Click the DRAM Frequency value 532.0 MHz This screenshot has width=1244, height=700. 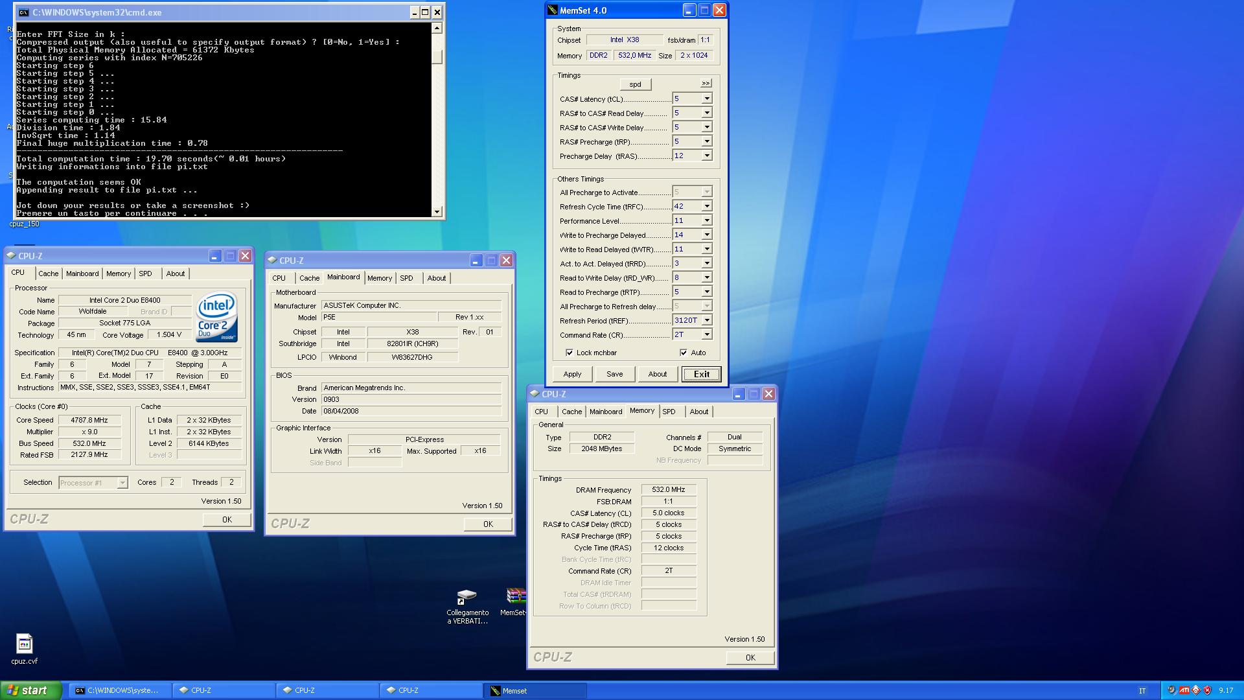pos(669,489)
